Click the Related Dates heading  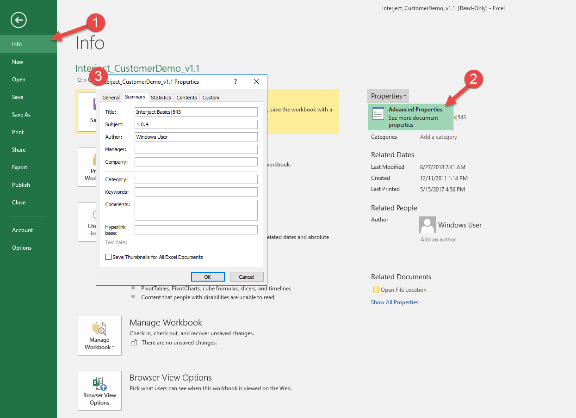(x=393, y=155)
